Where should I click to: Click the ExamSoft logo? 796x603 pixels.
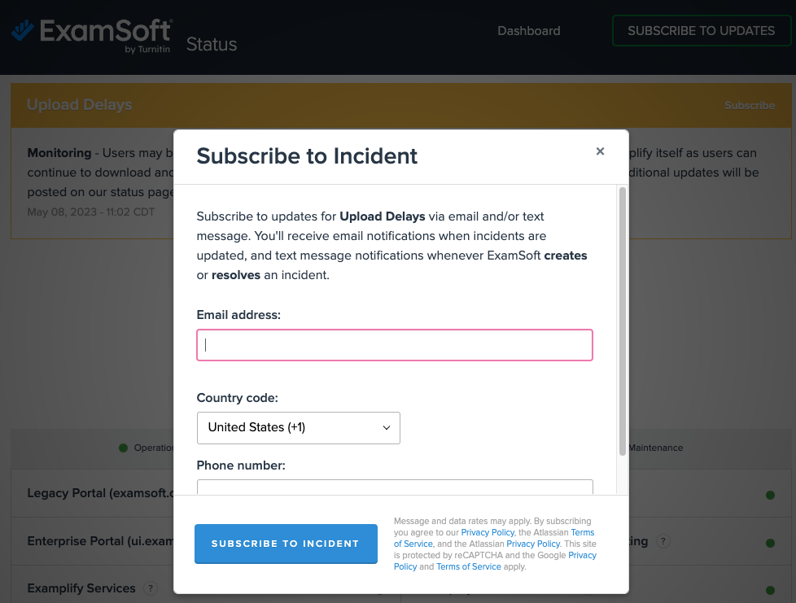tap(92, 36)
